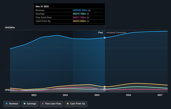
Task: Click the Past label on the chart
Action: click(x=100, y=33)
